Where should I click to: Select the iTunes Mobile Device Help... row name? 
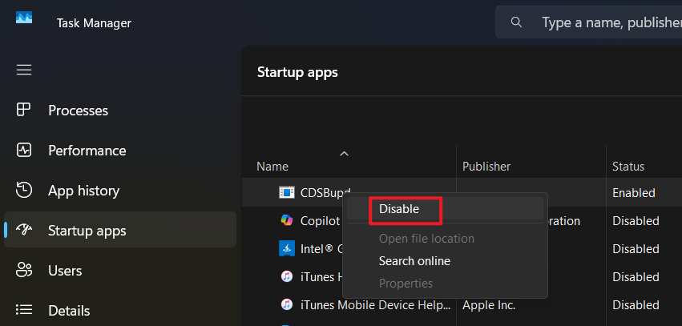(375, 305)
